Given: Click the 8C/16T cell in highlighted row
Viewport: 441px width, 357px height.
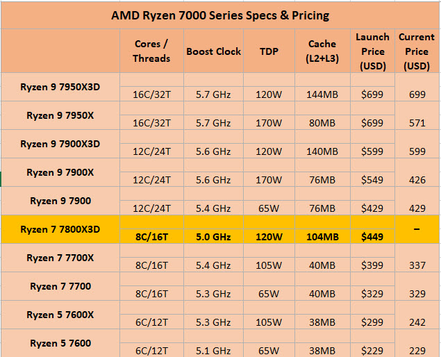Looking at the screenshot, I should [151, 237].
